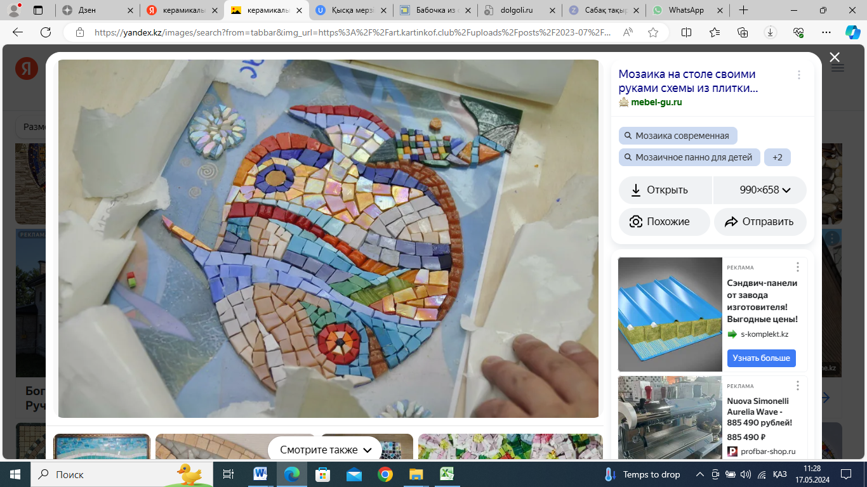Image resolution: width=867 pixels, height=487 pixels.
Task: Open options for the Сэндвич-панели ad
Action: pyautogui.click(x=798, y=268)
